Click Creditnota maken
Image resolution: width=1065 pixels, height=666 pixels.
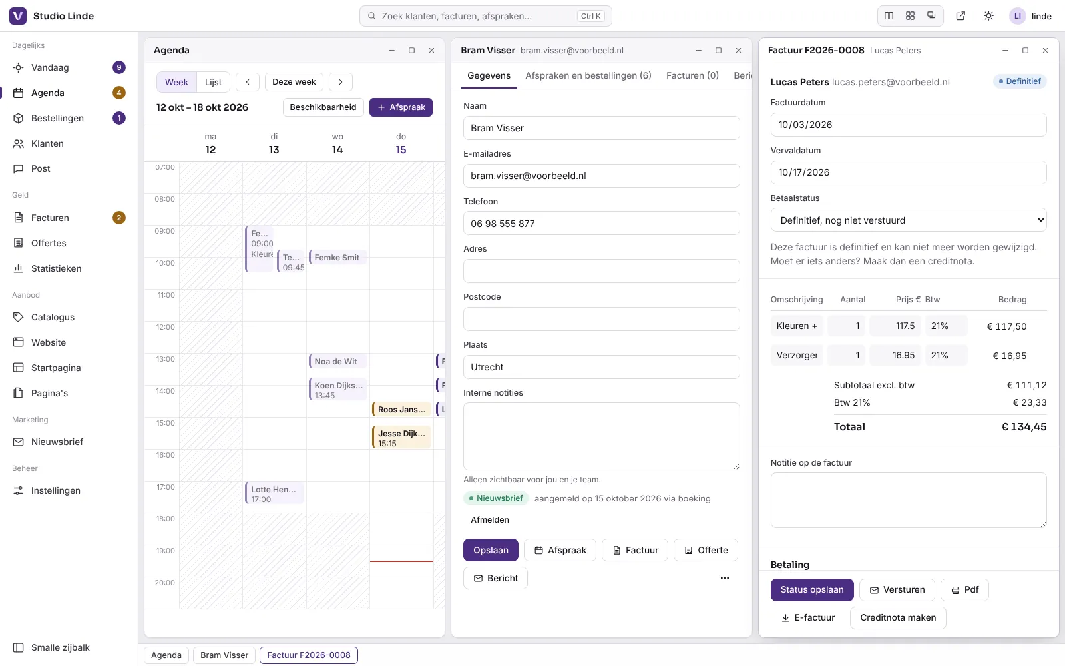tap(898, 617)
